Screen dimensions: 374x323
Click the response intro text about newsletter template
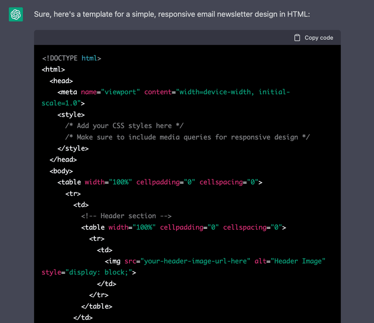[x=172, y=14]
